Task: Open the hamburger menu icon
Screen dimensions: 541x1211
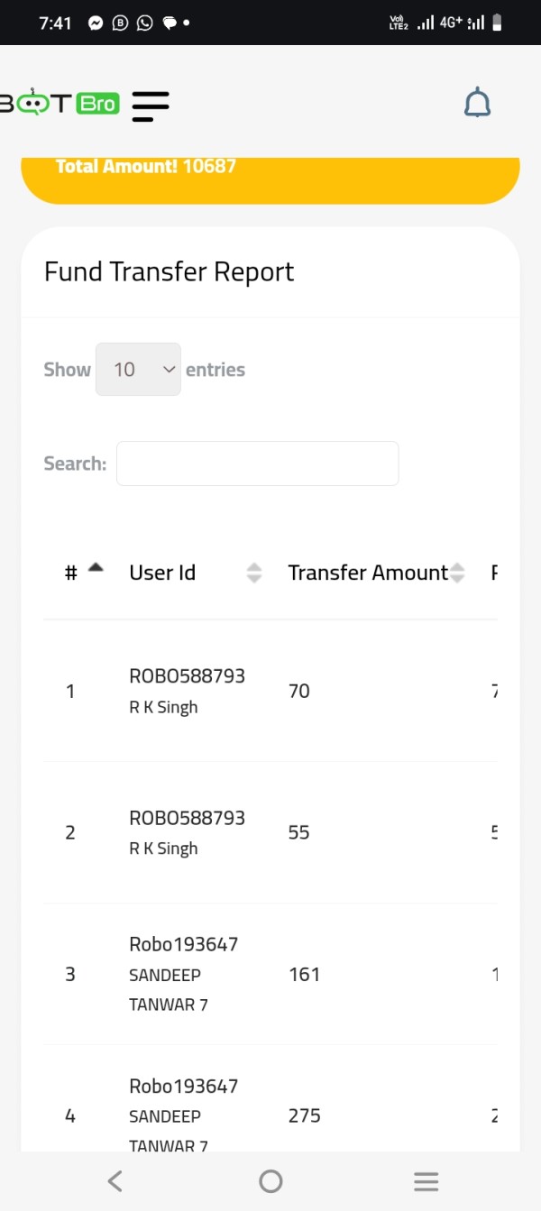Action: point(151,106)
